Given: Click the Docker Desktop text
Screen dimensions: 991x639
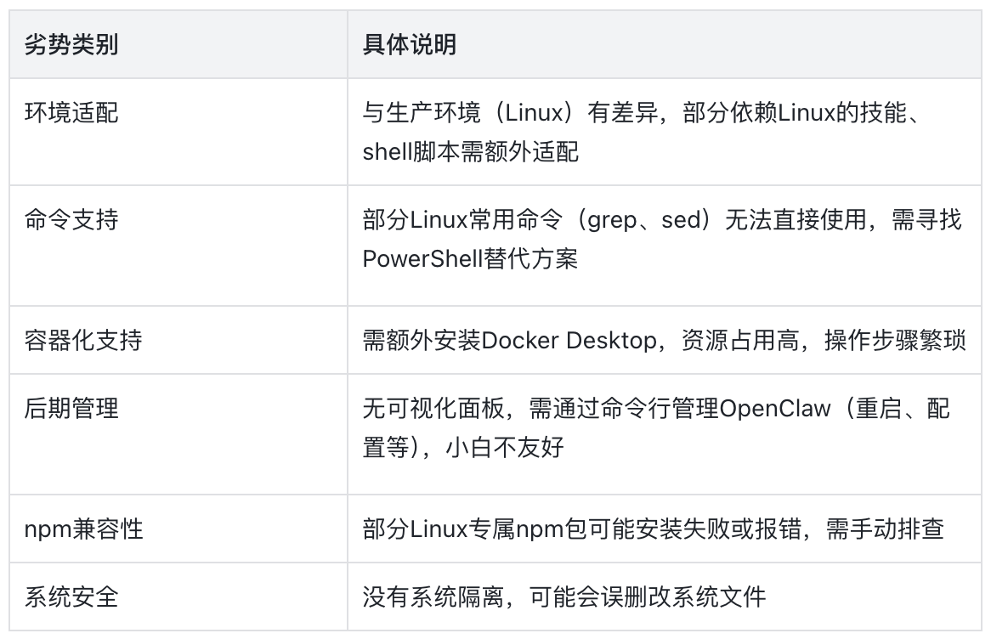Looking at the screenshot, I should pos(569,340).
